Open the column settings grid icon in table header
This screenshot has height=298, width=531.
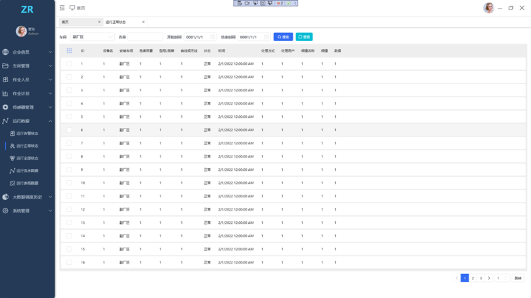pyautogui.click(x=70, y=51)
